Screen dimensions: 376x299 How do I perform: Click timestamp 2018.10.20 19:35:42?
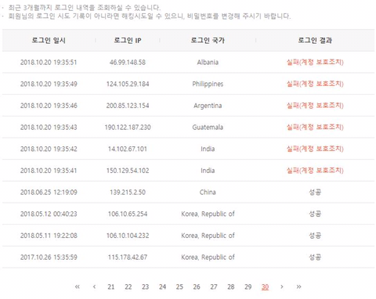(49, 149)
